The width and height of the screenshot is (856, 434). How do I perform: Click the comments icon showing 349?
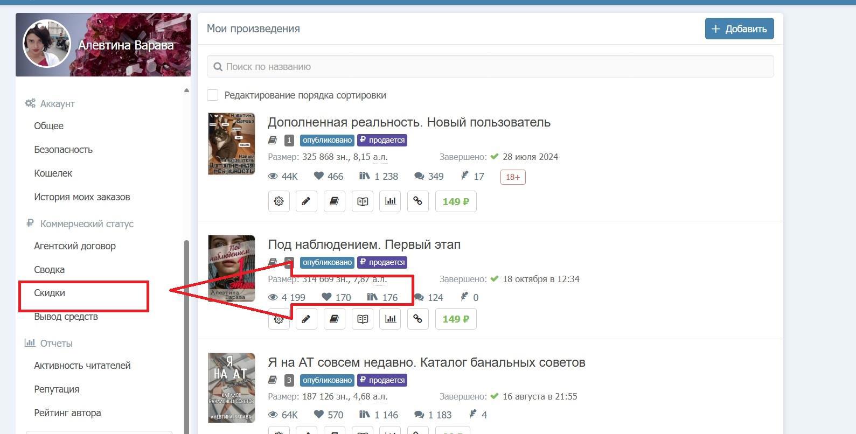(419, 176)
